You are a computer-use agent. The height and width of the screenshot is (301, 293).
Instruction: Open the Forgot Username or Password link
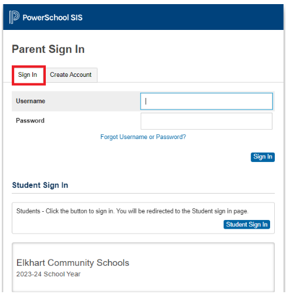[x=143, y=137]
